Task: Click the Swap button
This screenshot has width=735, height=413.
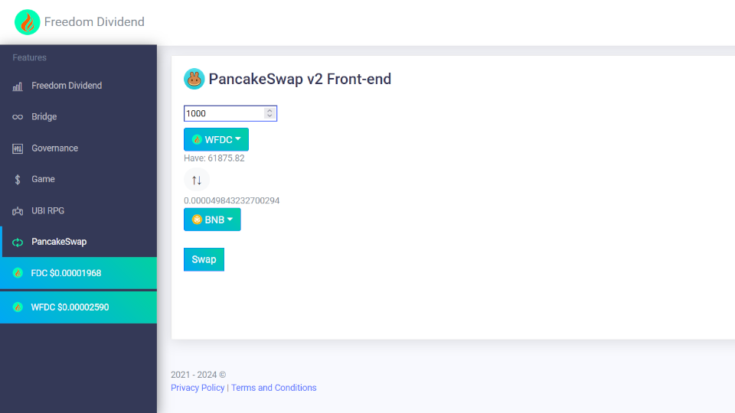Action: [x=204, y=259]
